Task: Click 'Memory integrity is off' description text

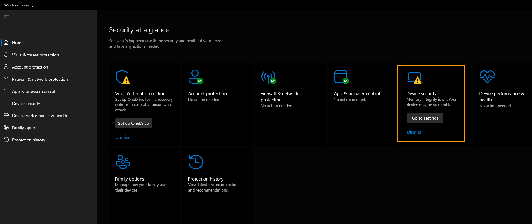Action: point(431,102)
